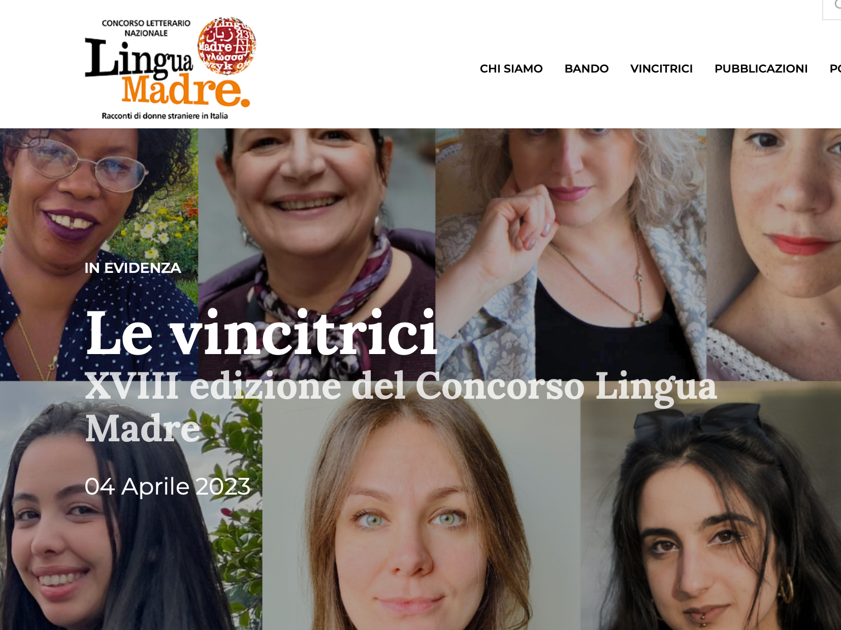Select photo of smiling girl near green leaves
841x630 pixels.
coord(131,506)
